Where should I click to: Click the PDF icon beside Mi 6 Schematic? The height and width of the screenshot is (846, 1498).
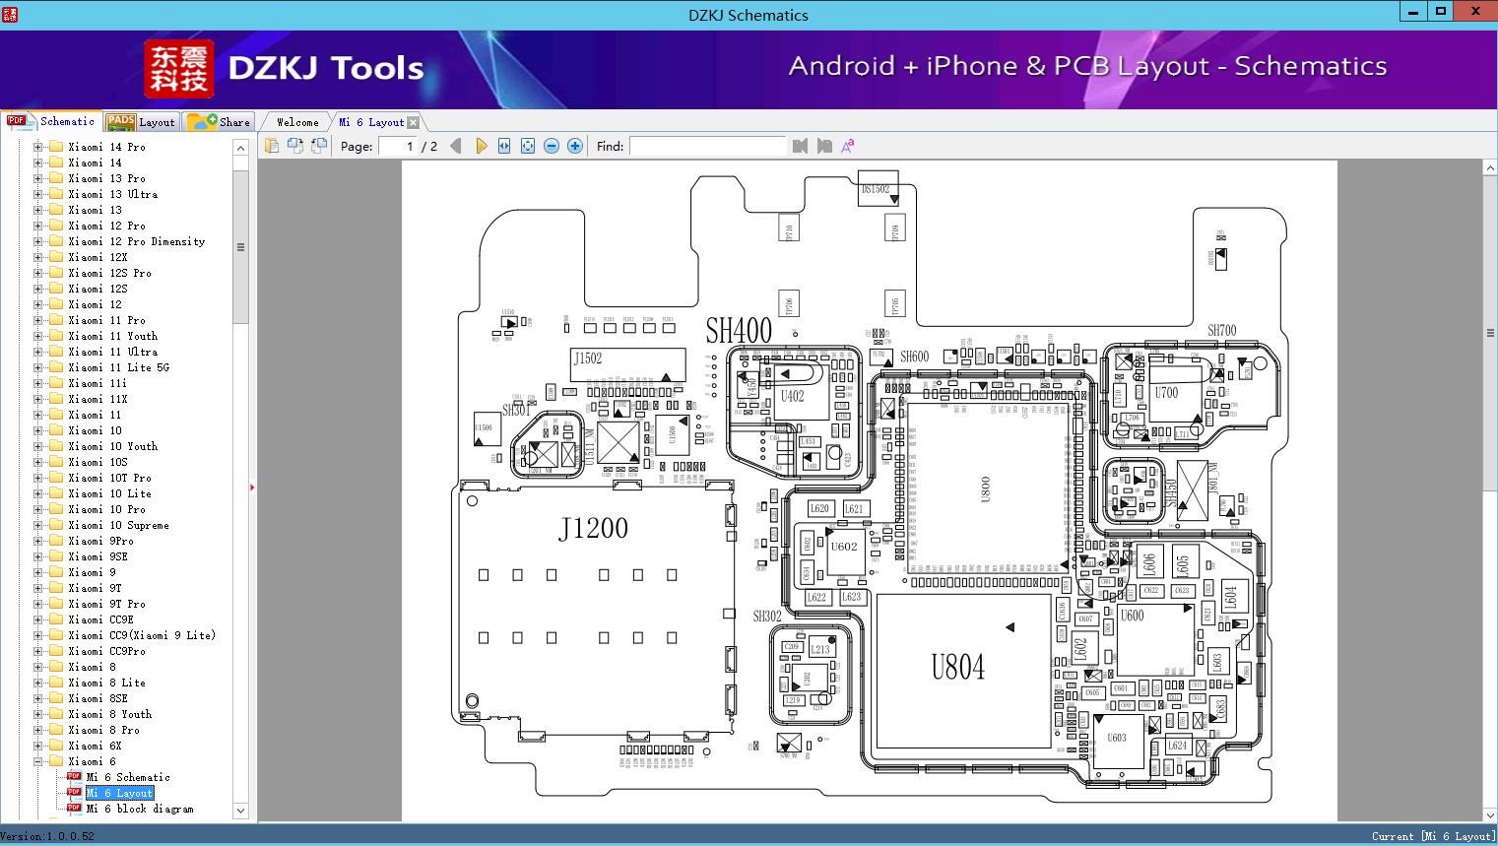74,776
